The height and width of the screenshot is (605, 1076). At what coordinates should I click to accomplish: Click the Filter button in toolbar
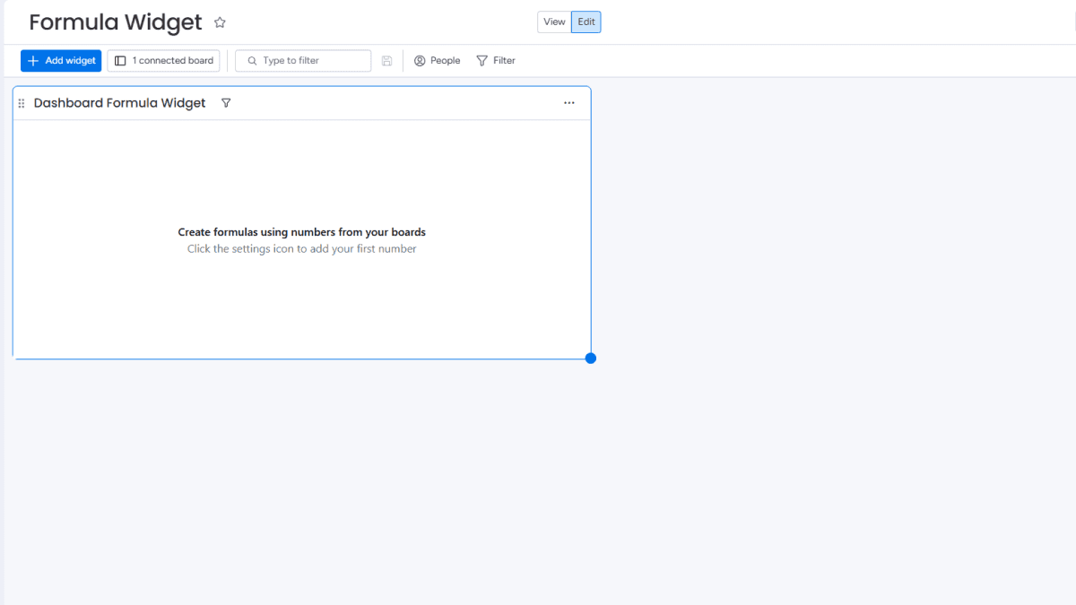pos(496,60)
